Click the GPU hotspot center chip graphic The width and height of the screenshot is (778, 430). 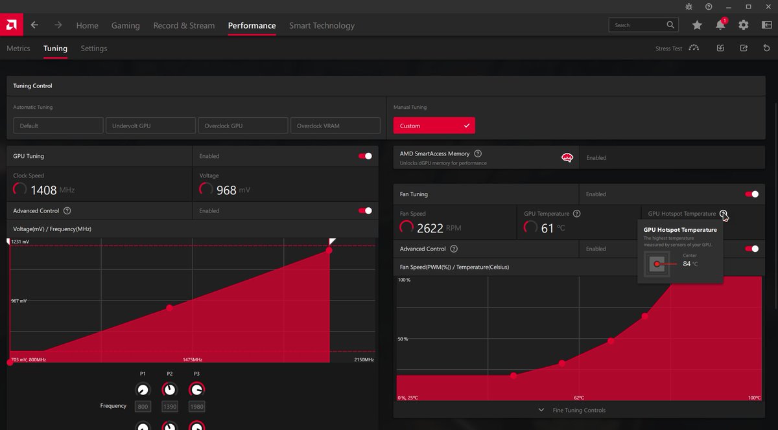coord(657,264)
